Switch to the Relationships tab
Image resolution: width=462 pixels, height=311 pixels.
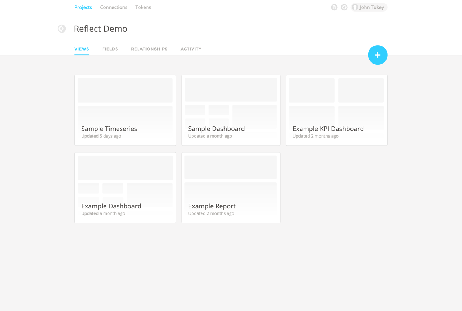[149, 49]
